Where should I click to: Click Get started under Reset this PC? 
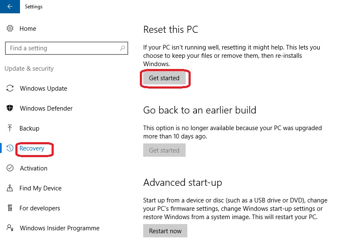coord(164,78)
